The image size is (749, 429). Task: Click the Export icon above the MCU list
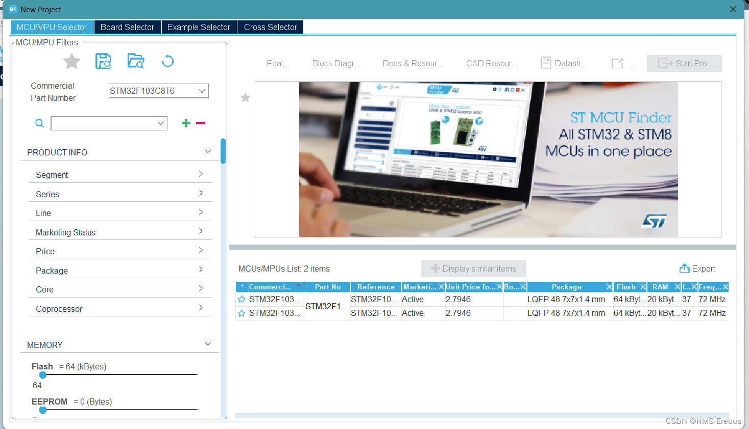(685, 268)
